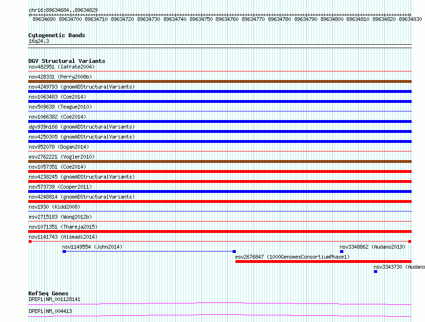The image size is (425, 322).
Task: Select the blue bar below nsv1063483
Action: pos(220,101)
